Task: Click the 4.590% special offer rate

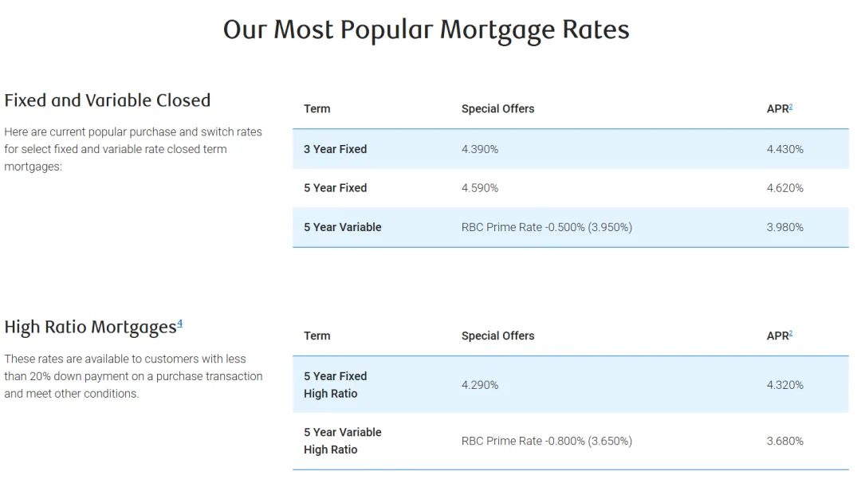Action: pyautogui.click(x=480, y=188)
